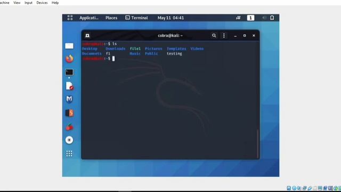Viewport: 341px width, 192px height.
Task: Minimize the terminal window
Action: click(x=236, y=36)
